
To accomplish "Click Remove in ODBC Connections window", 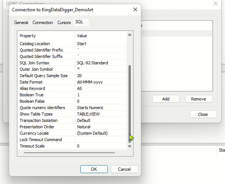I will pos(199,99).
